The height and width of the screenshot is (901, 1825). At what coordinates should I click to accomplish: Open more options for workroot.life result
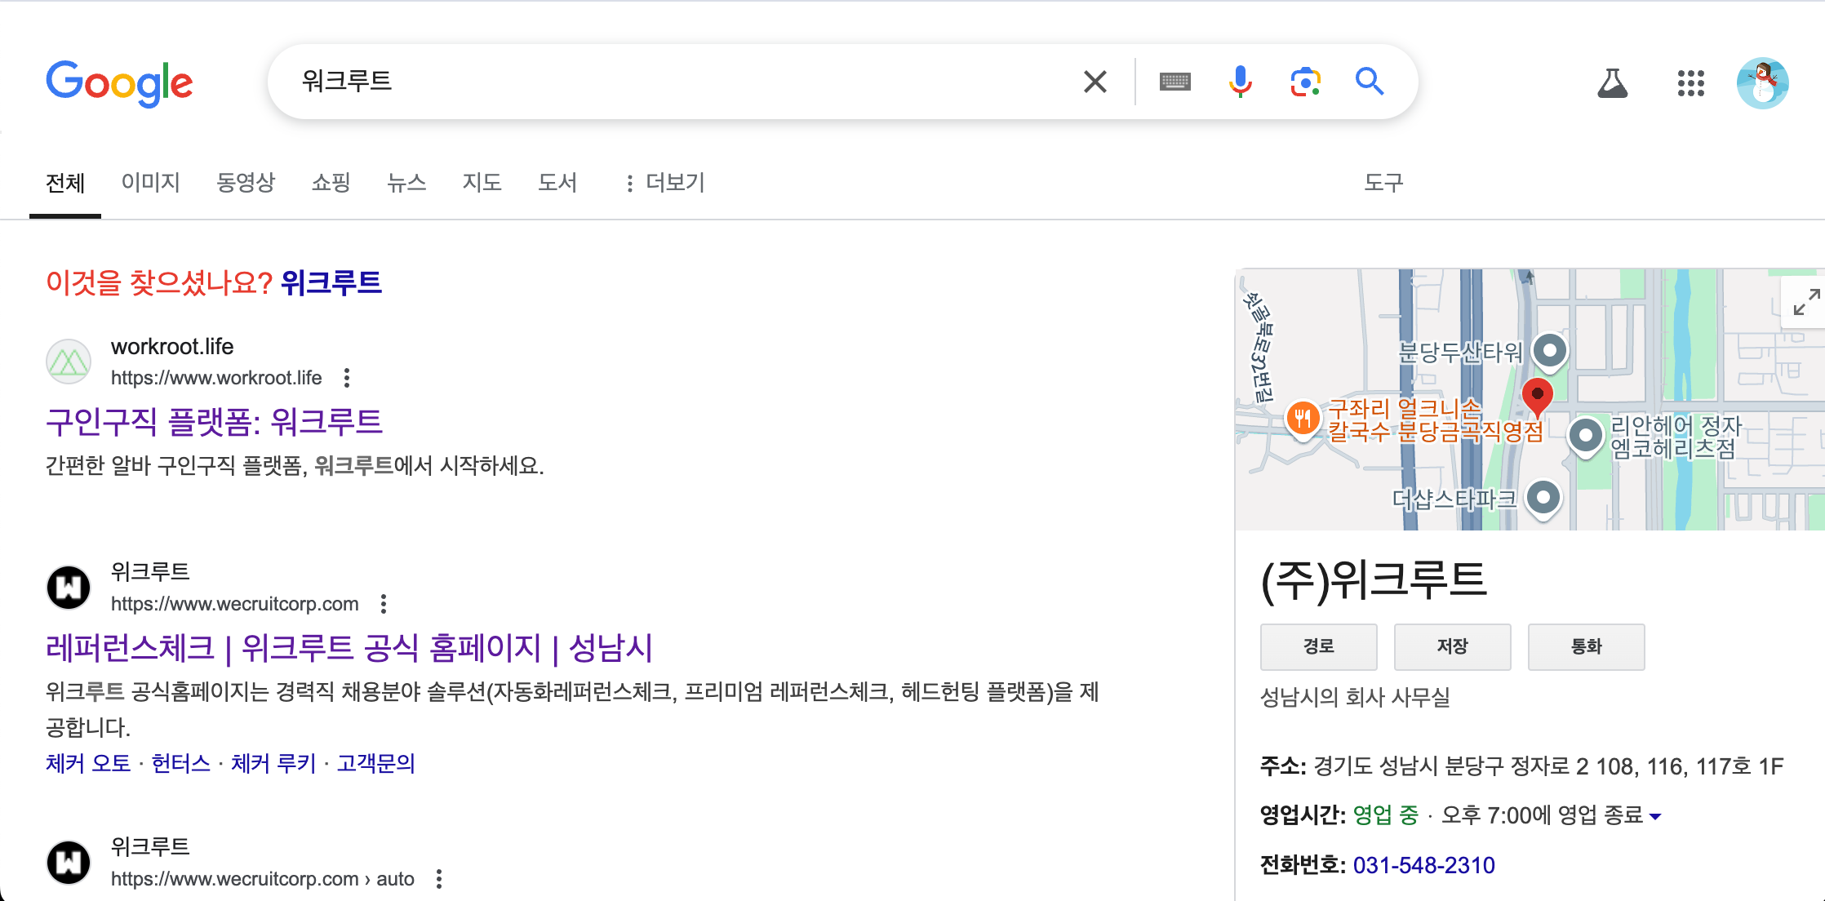click(347, 378)
